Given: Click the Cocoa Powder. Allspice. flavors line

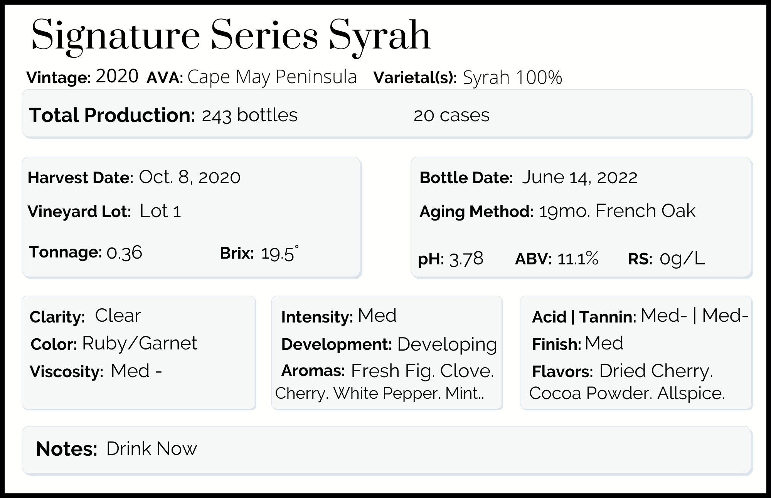Looking at the screenshot, I should click(627, 393).
